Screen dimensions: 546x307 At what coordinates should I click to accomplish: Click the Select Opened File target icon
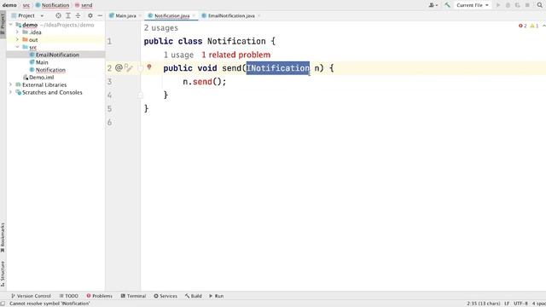58,15
